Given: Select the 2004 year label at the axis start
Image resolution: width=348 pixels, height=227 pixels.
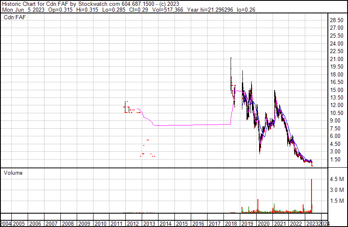Looking at the screenshot, I should pos(6,224).
